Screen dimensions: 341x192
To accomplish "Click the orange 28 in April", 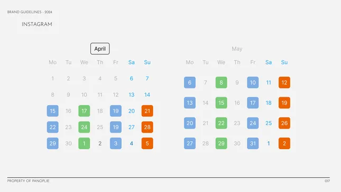I will click(147, 127).
